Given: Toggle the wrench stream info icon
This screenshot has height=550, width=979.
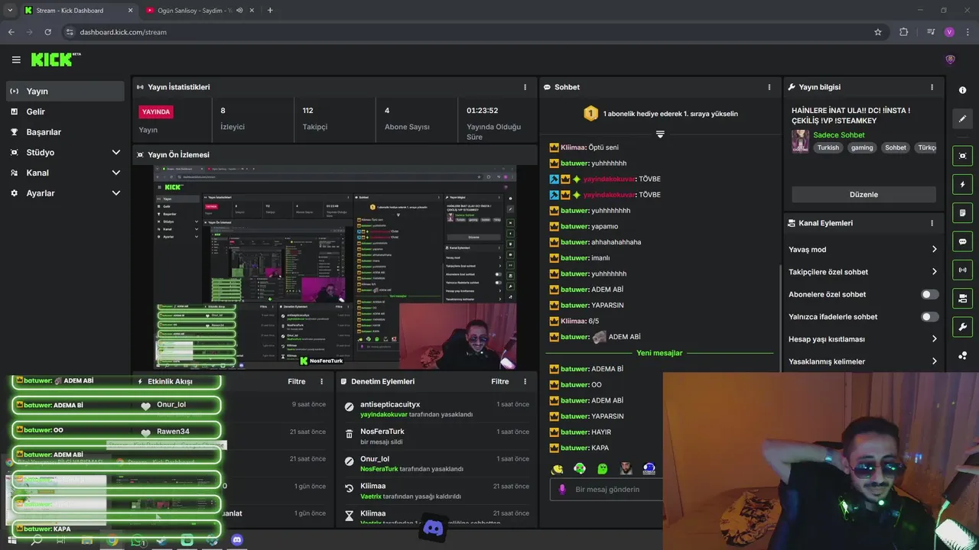Looking at the screenshot, I should 962,327.
